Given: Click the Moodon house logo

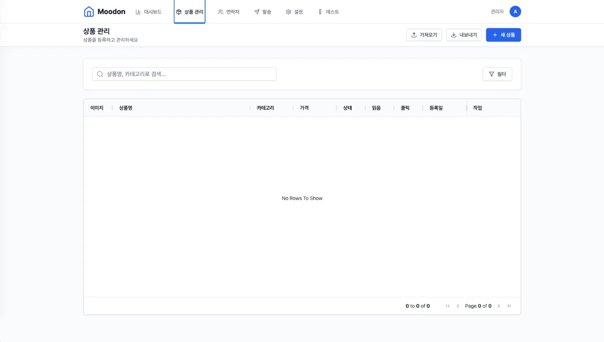Looking at the screenshot, I should [x=89, y=12].
